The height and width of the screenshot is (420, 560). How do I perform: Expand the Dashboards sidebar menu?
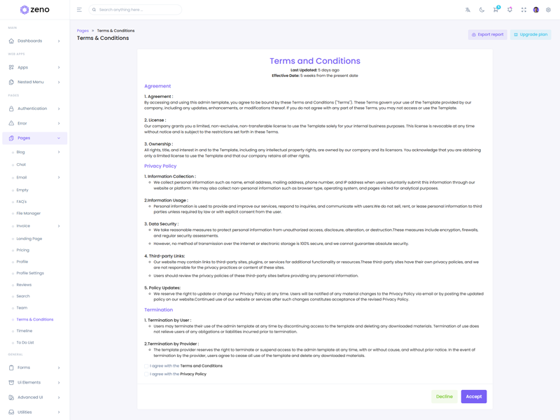point(34,41)
